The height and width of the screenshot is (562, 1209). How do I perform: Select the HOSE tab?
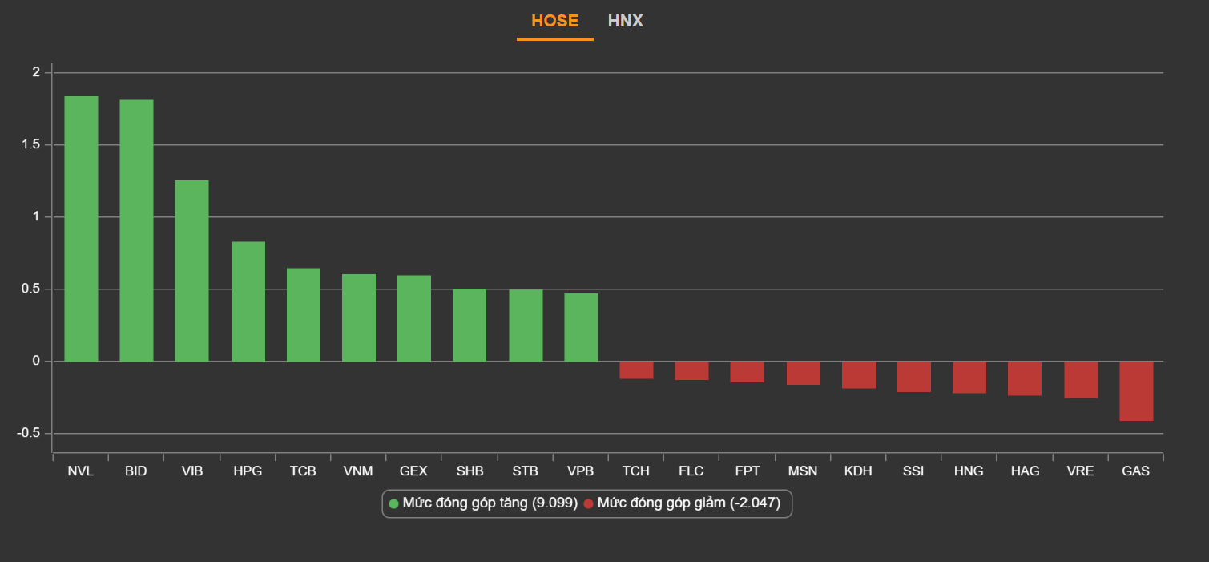(x=554, y=21)
